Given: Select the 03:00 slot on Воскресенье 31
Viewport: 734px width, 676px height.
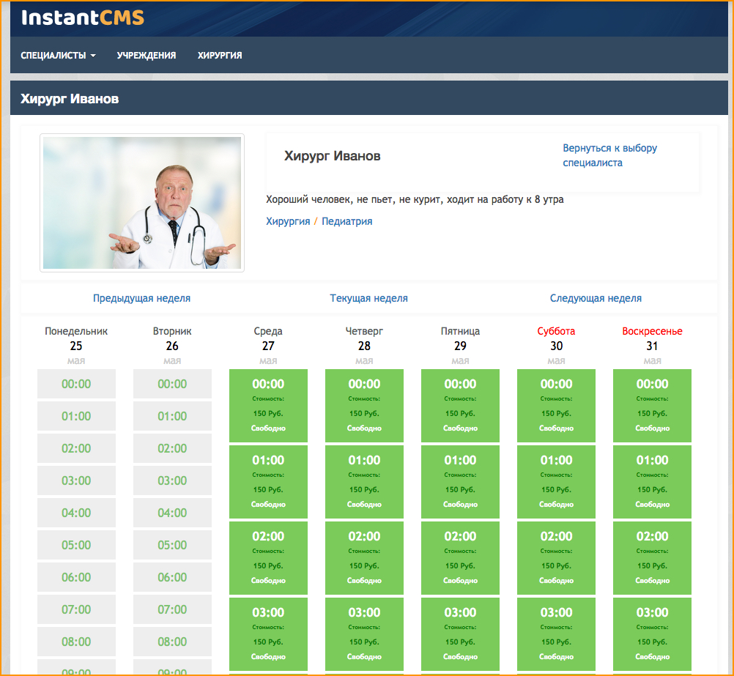Looking at the screenshot, I should tap(652, 634).
